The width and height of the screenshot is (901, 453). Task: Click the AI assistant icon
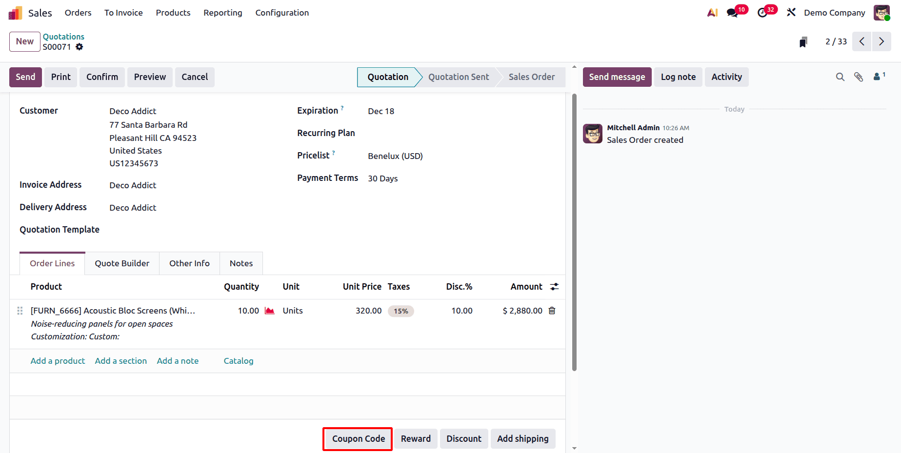(x=712, y=12)
